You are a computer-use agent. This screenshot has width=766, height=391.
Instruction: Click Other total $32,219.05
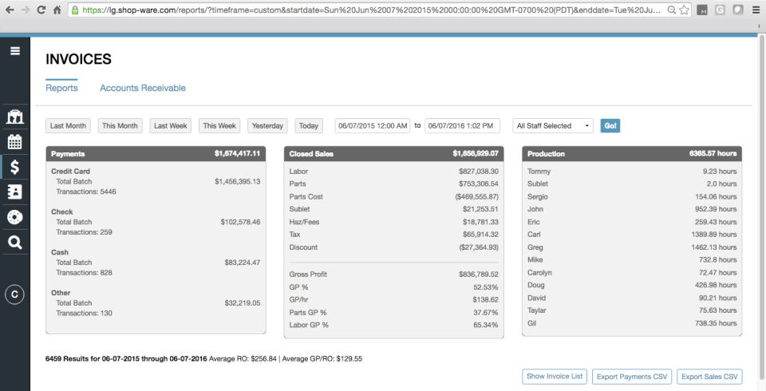tap(243, 303)
